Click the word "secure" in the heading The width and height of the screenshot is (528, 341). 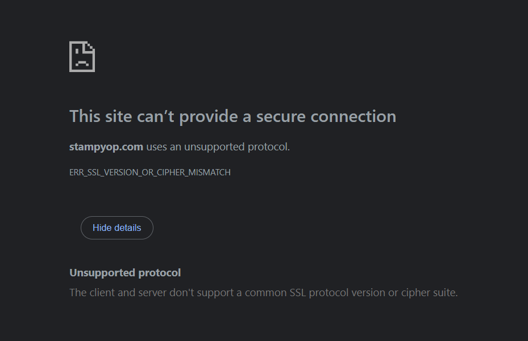pos(281,117)
